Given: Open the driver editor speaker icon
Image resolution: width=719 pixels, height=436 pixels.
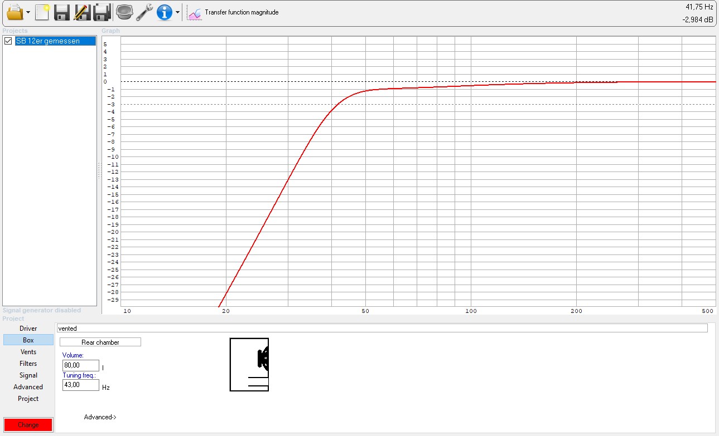Looking at the screenshot, I should [124, 12].
